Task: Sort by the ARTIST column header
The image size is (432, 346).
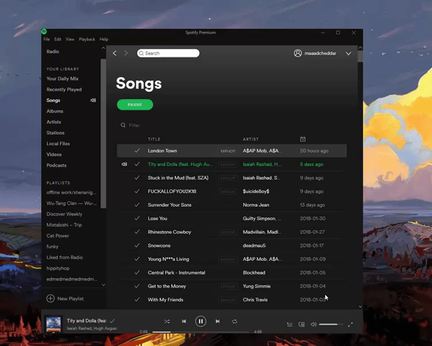Action: pos(251,139)
